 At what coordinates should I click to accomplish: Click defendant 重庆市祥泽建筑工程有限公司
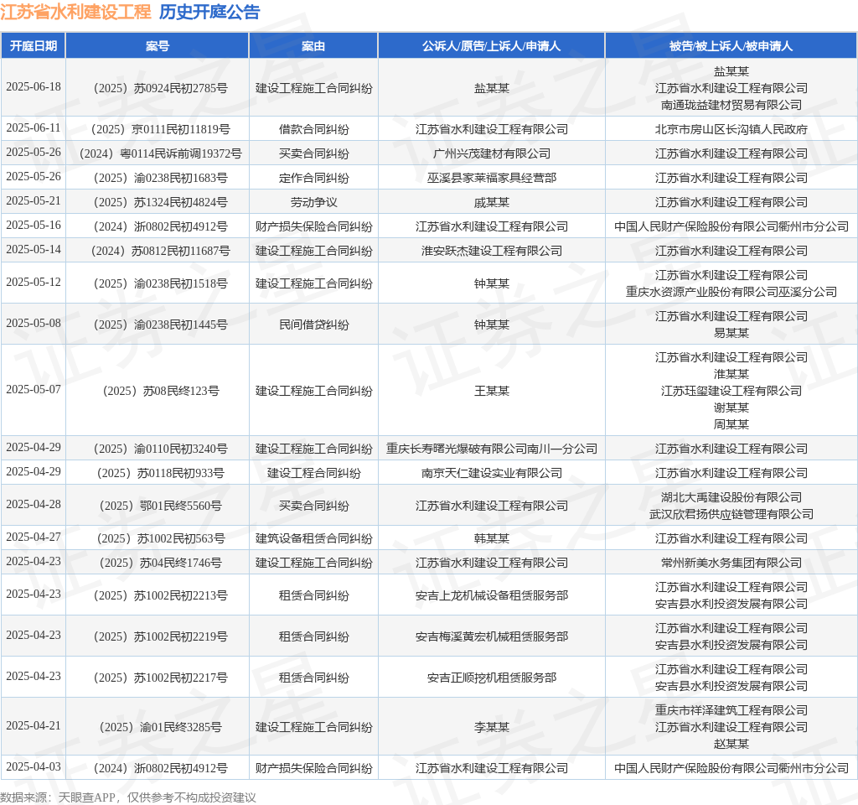(731, 710)
